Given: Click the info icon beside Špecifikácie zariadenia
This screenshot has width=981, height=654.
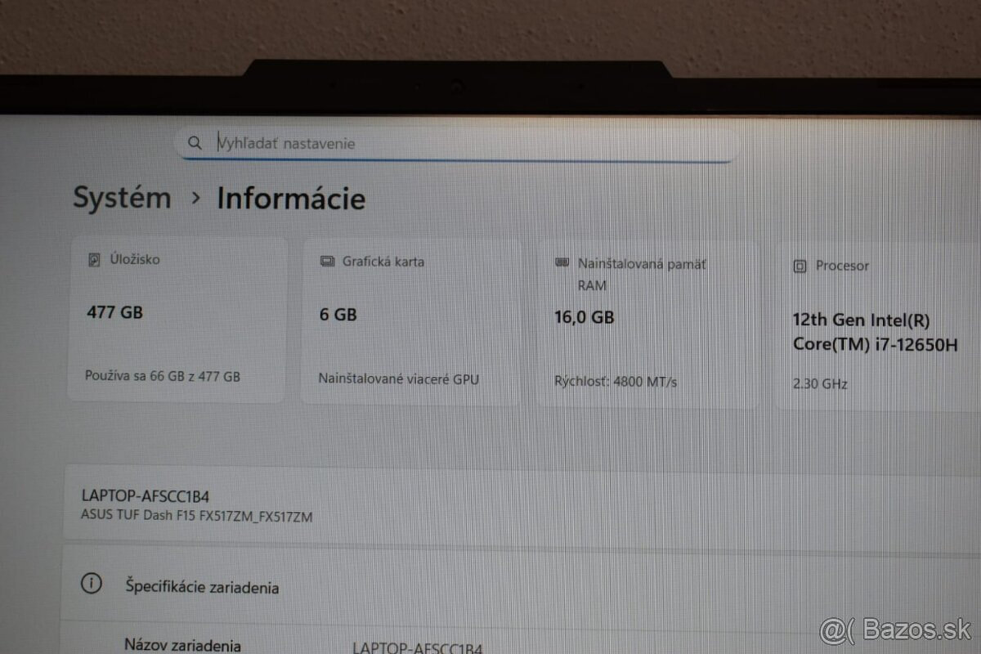Looking at the screenshot, I should click(x=92, y=584).
